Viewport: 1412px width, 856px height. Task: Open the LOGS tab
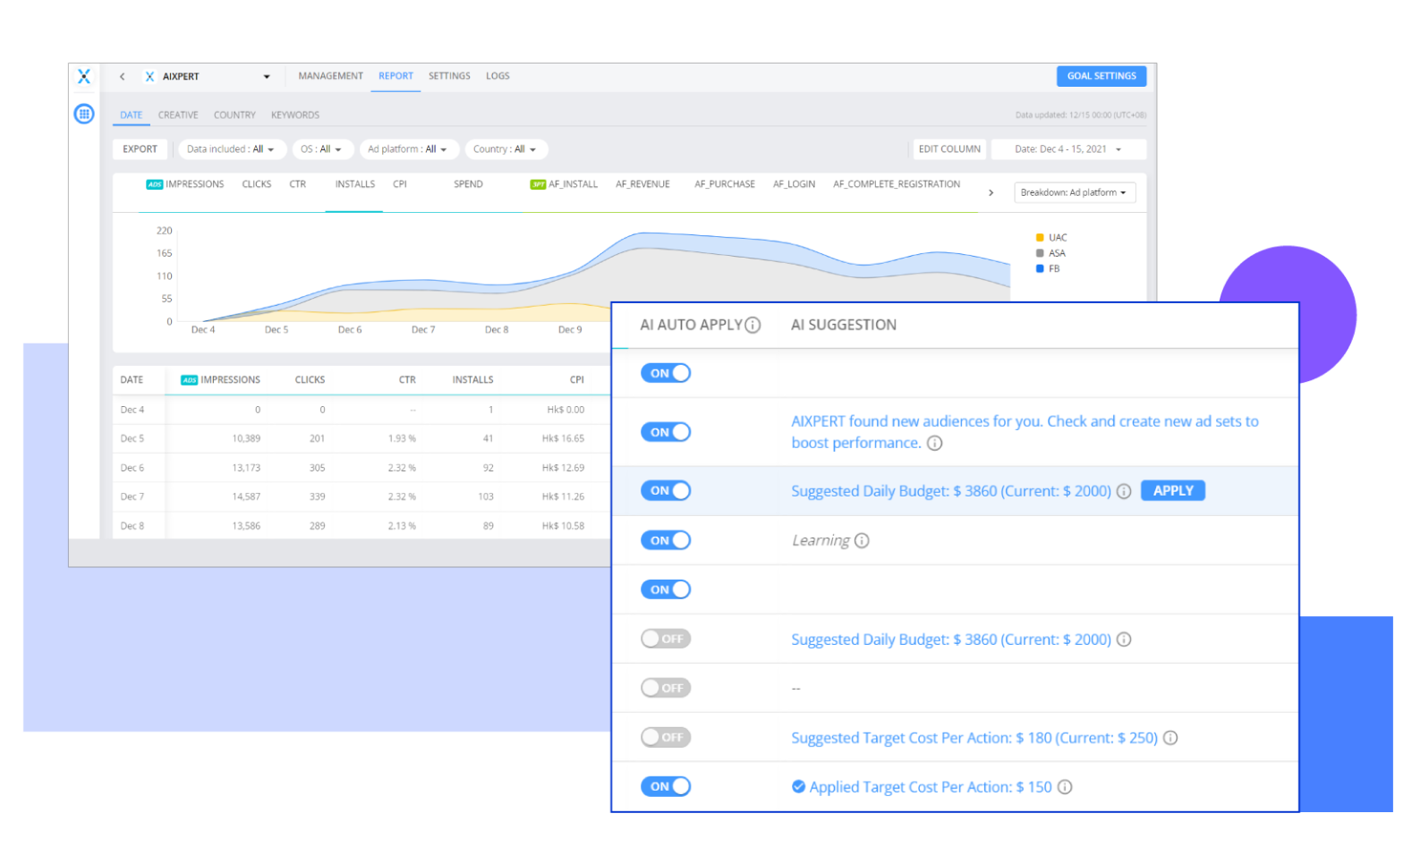point(498,76)
